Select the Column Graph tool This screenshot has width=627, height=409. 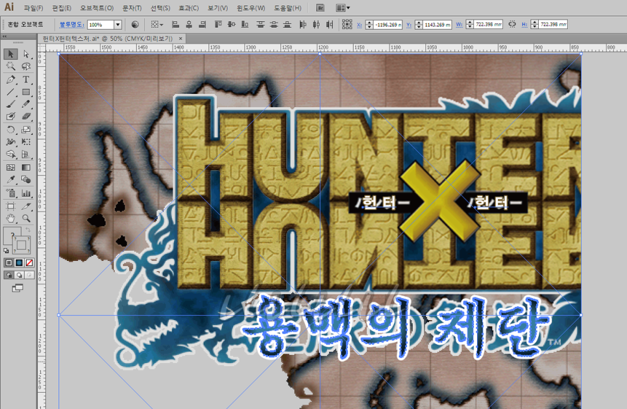[x=26, y=193]
